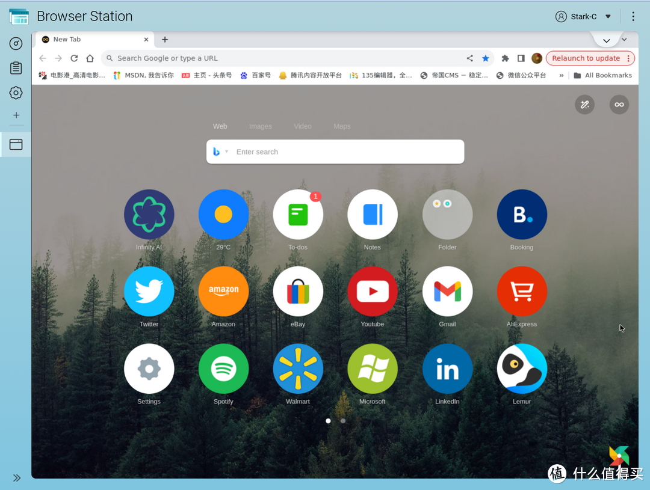Open Browser Station compass sidebar icon
The image size is (650, 490).
tap(16, 43)
